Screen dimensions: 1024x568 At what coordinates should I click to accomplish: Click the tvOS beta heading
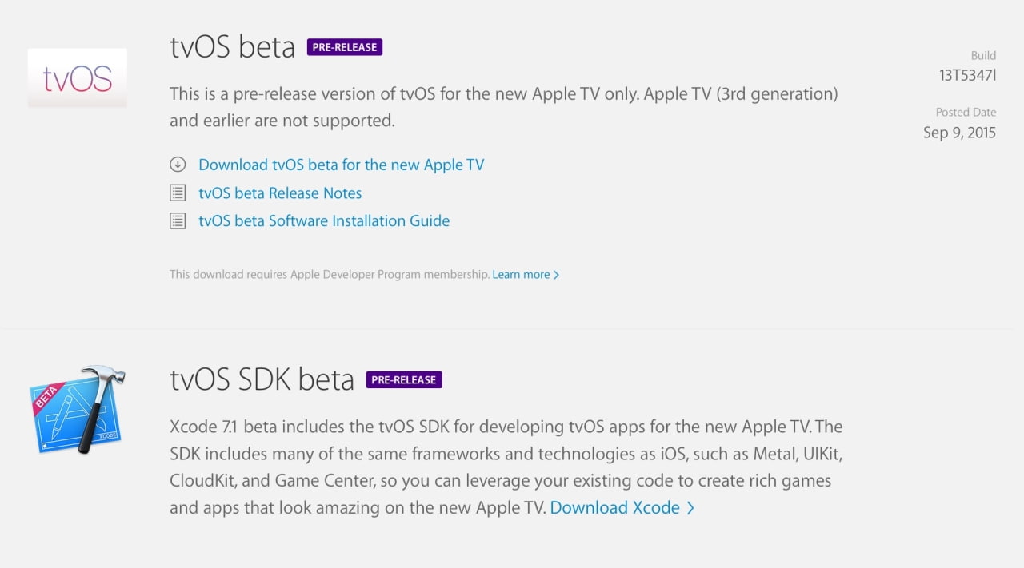point(233,47)
